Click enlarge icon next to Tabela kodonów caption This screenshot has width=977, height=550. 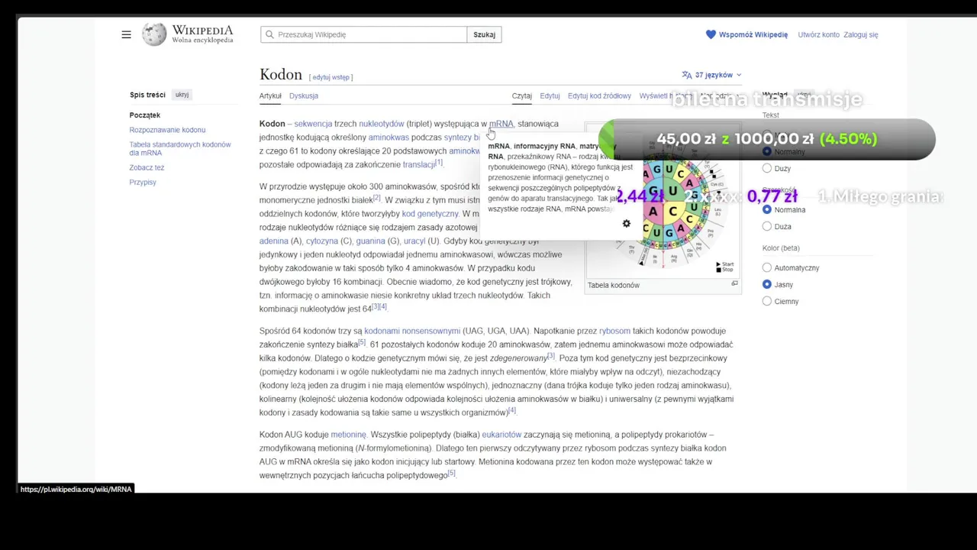click(x=734, y=284)
